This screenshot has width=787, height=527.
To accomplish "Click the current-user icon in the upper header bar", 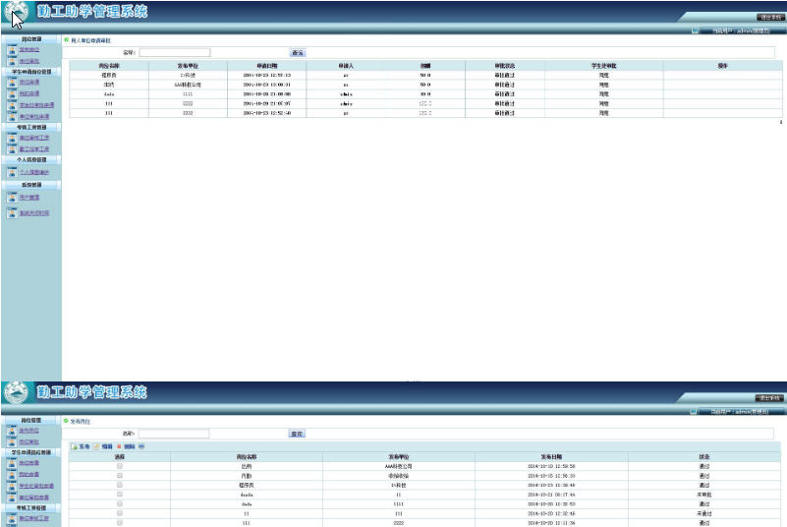I will click(695, 30).
